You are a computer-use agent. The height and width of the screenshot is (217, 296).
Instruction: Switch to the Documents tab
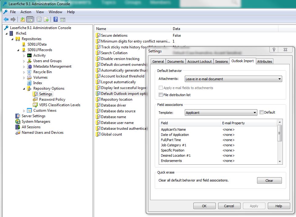[x=175, y=62]
